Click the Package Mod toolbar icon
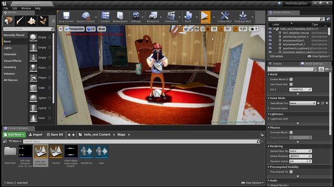Viewport: 334px width, 187px height. click(x=243, y=17)
